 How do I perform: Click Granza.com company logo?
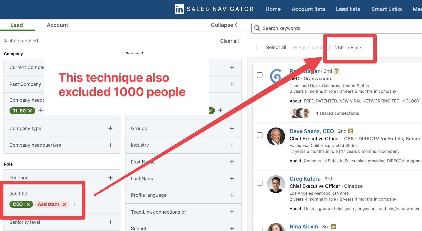pos(276,76)
